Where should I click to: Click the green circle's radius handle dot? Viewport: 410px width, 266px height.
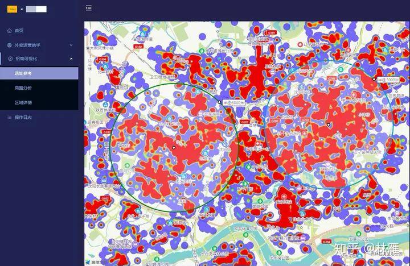click(x=219, y=102)
